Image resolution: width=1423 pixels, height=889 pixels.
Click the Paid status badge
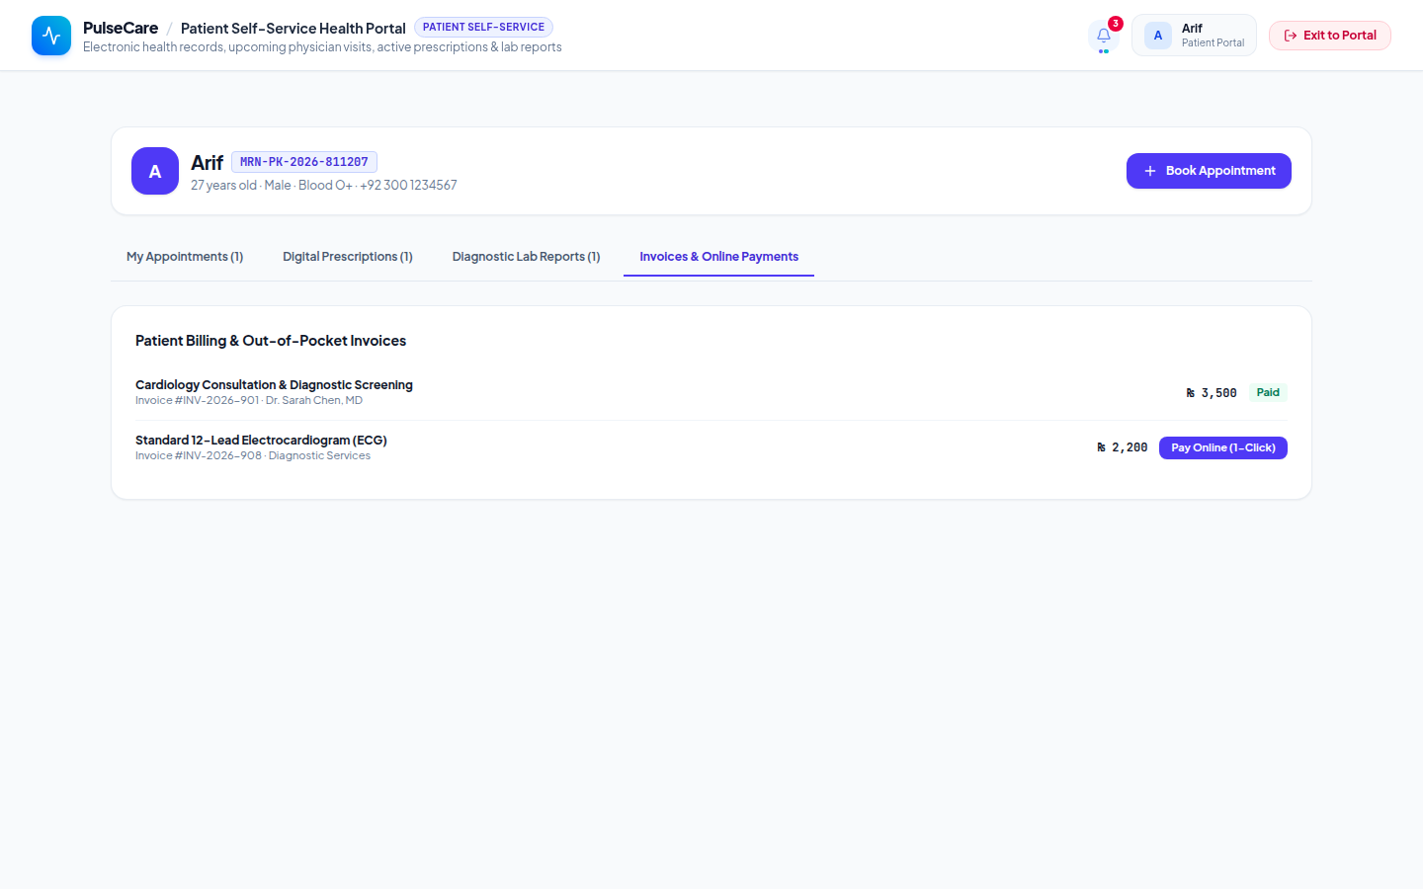[x=1268, y=392]
